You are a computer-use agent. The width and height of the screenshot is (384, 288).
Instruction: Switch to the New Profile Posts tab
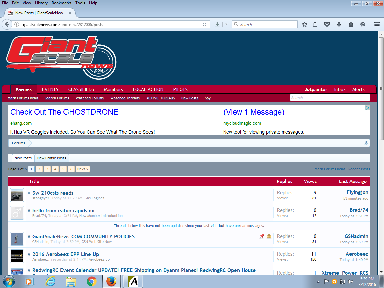point(52,158)
